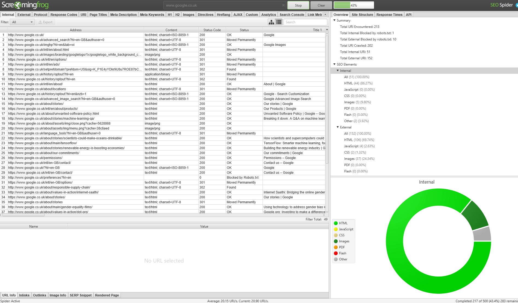Open the API tab
Viewport: 518px width, 303px height.
(x=409, y=15)
